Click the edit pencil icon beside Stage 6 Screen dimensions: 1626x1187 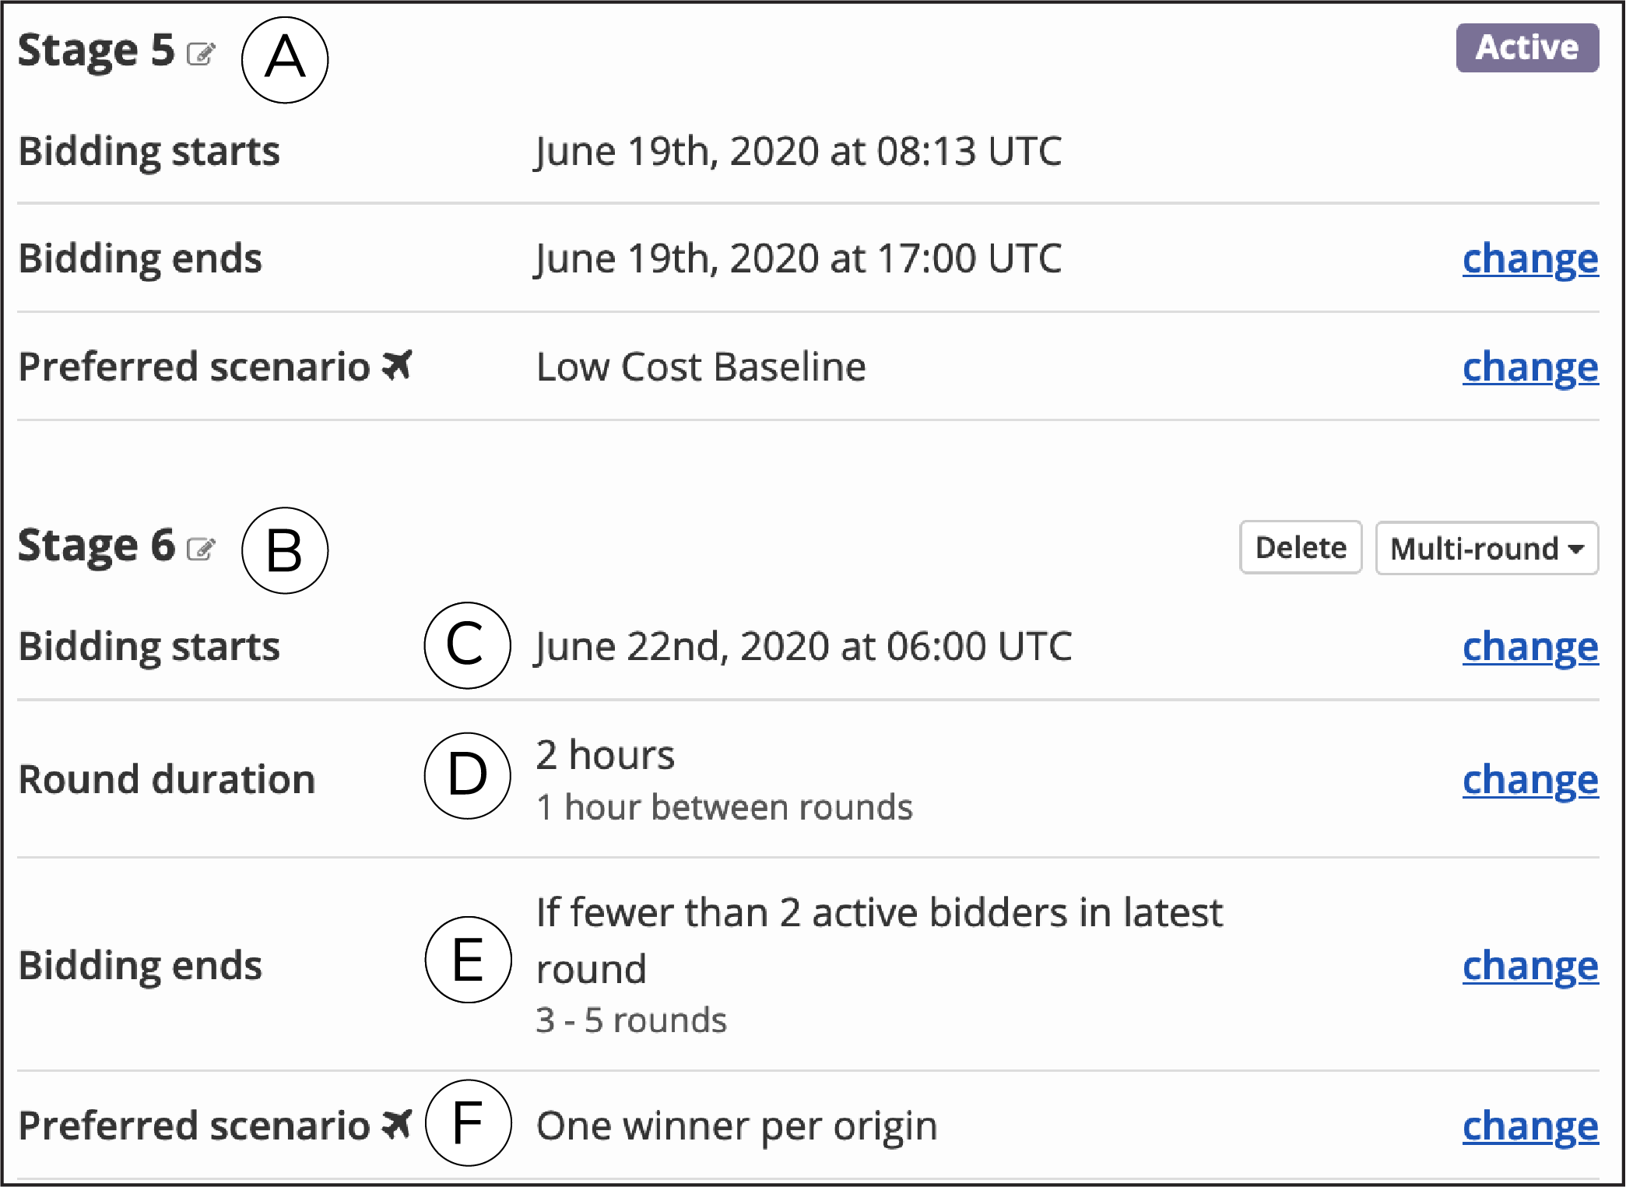pyautogui.click(x=201, y=549)
